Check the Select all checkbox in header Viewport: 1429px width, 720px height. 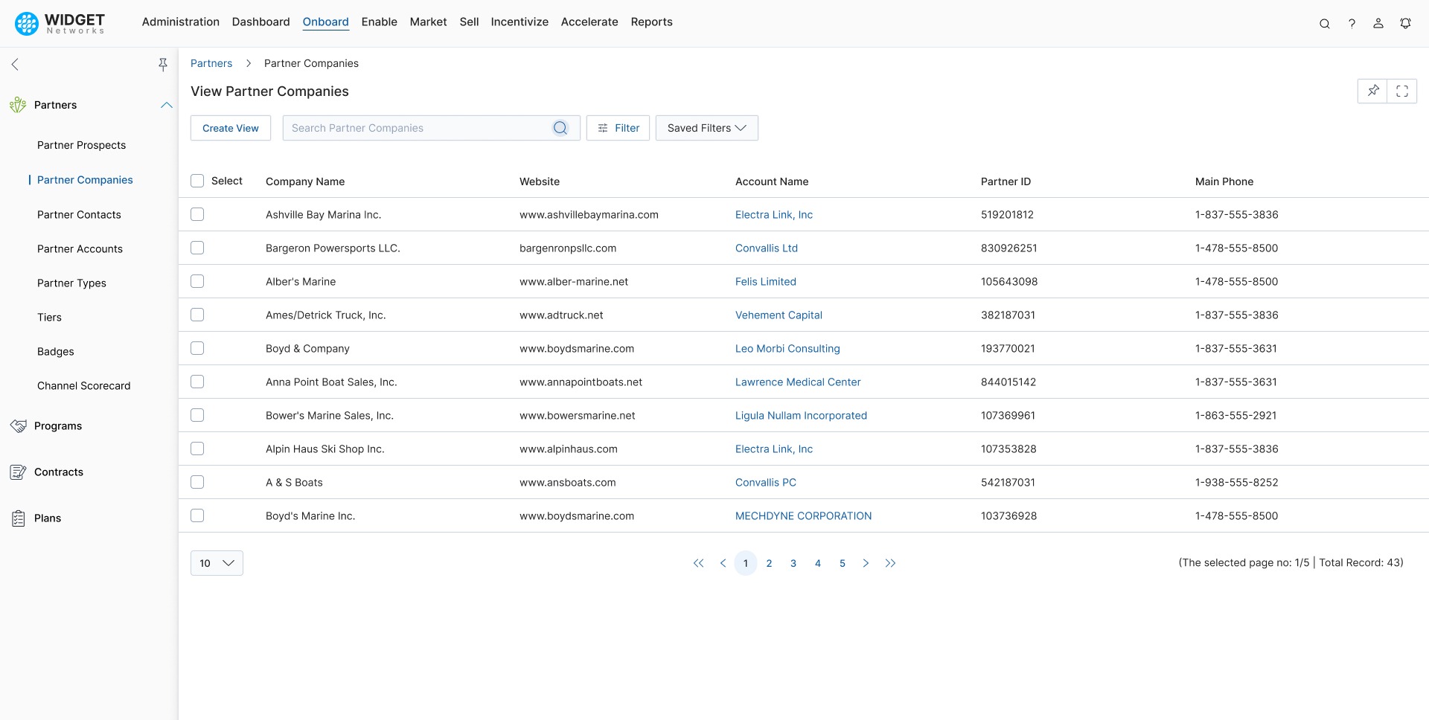coord(197,181)
